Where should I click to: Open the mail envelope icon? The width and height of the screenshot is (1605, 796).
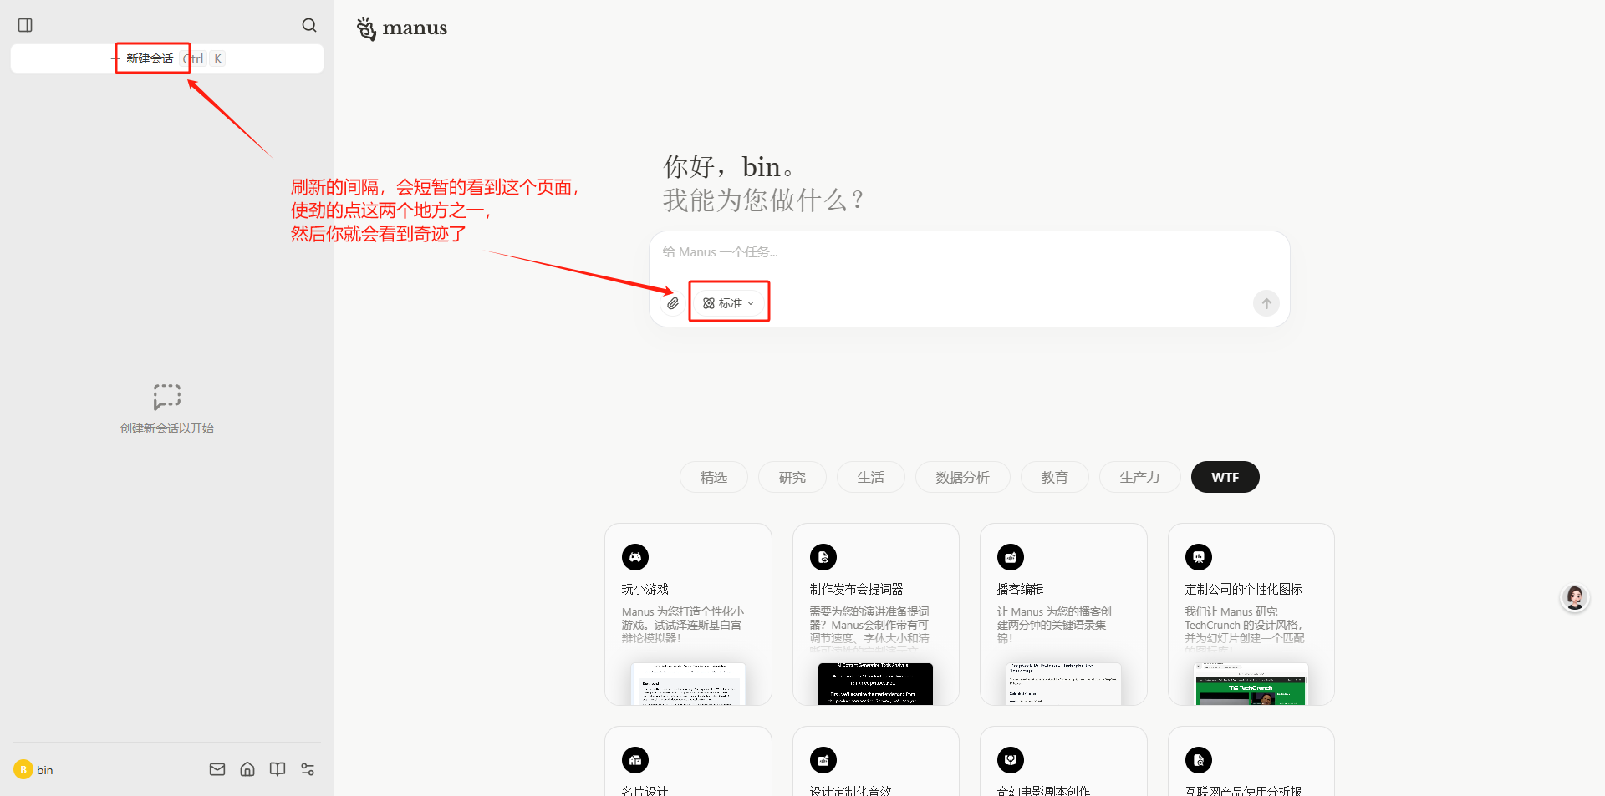pyautogui.click(x=217, y=769)
